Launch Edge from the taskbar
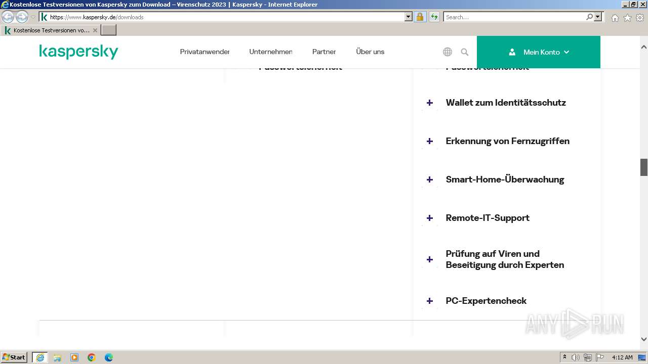 [x=109, y=357]
